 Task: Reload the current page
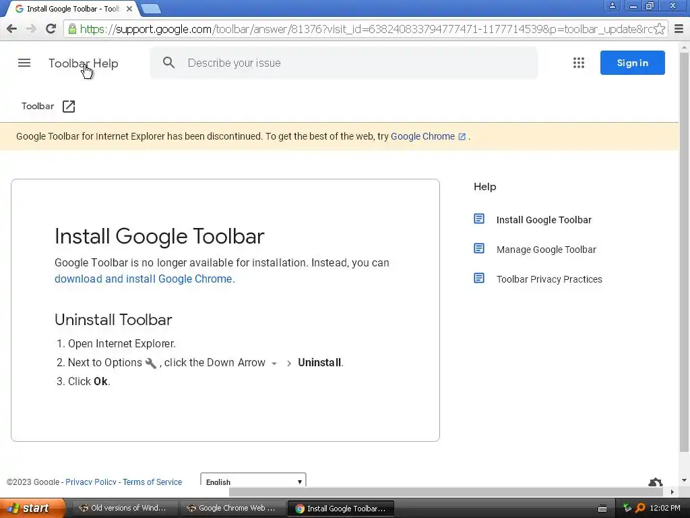(51, 29)
